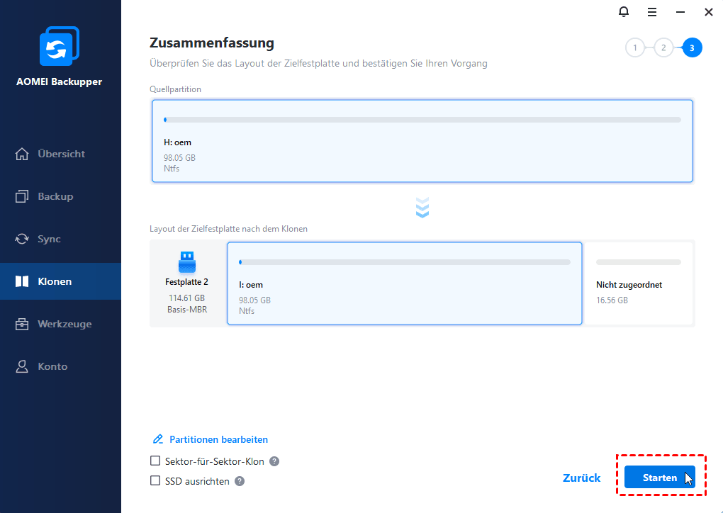Open the Backup section in sidebar
This screenshot has width=723, height=513.
[55, 196]
